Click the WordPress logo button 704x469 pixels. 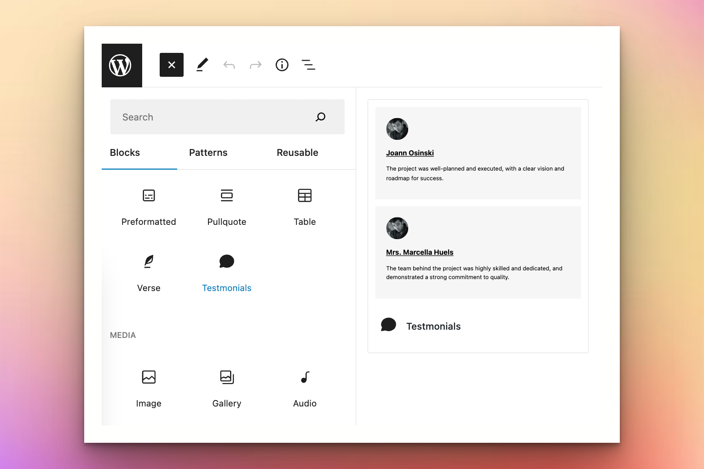point(121,65)
